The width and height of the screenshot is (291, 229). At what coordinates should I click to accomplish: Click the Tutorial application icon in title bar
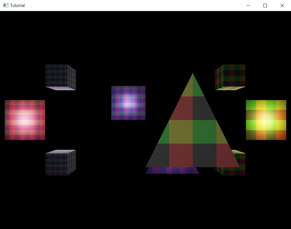[5, 5]
